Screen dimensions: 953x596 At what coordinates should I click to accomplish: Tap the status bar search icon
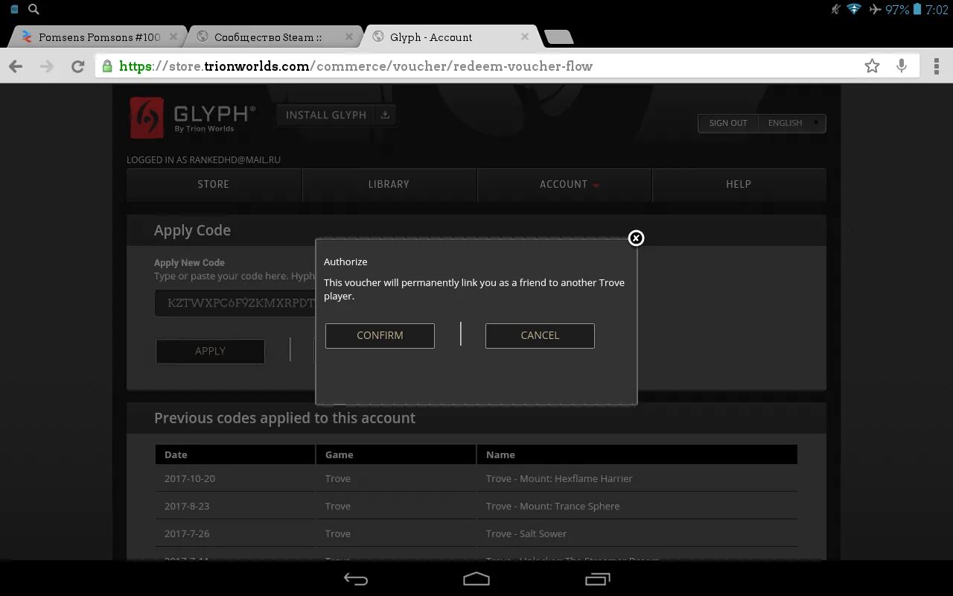[34, 10]
